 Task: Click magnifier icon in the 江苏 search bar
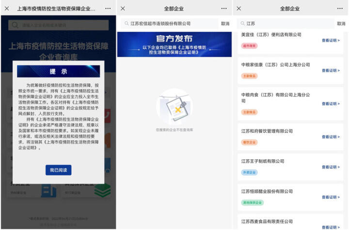(241, 23)
